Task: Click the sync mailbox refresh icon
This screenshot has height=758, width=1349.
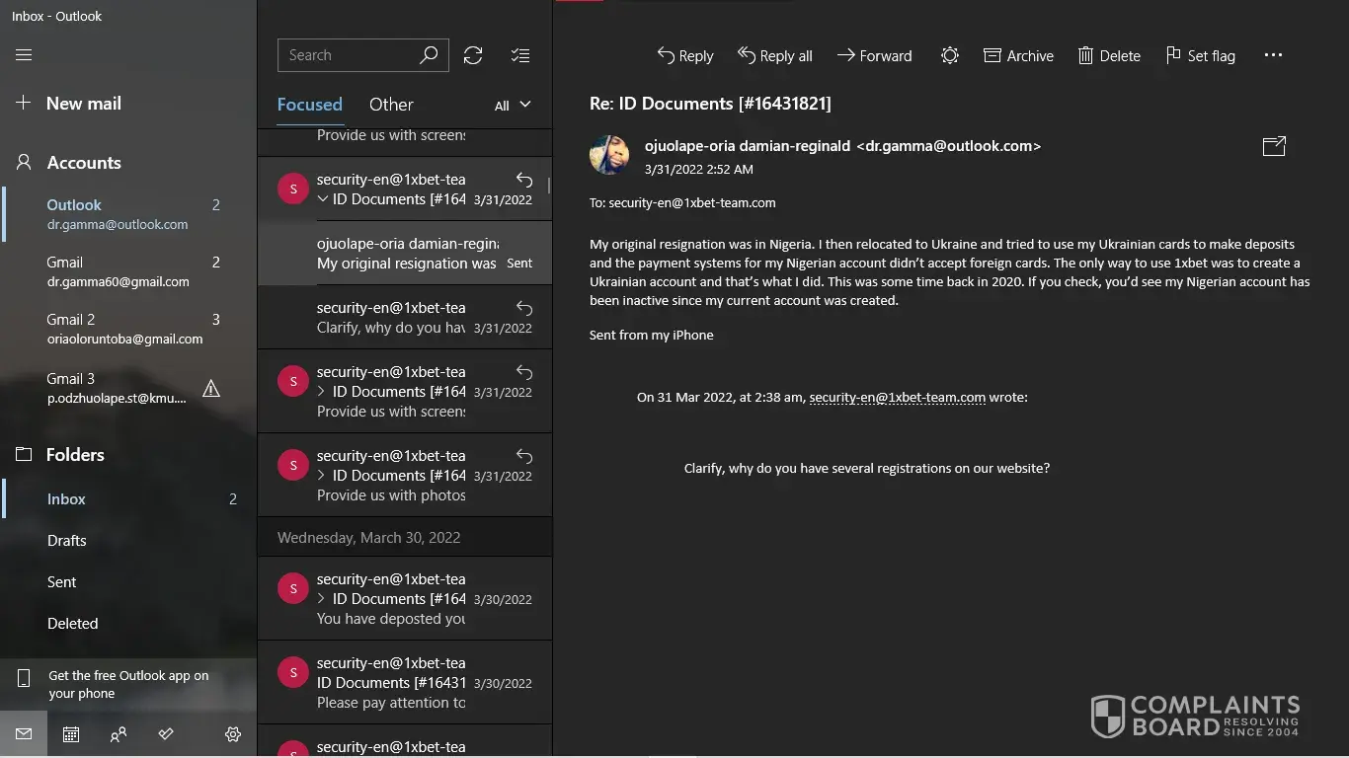Action: point(473,55)
